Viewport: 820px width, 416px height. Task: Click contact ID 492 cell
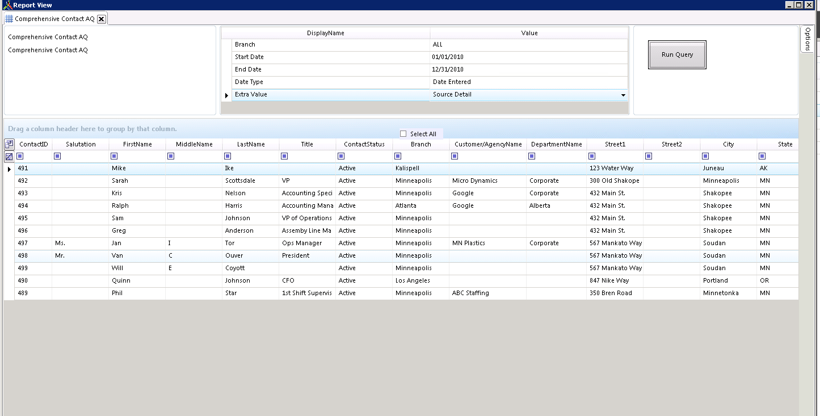[33, 180]
